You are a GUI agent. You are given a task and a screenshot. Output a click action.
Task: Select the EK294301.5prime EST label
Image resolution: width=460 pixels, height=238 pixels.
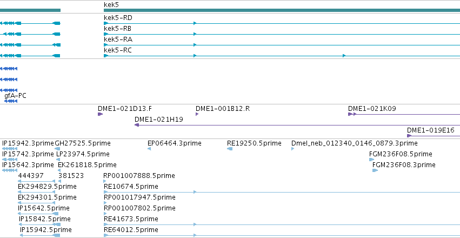pyautogui.click(x=47, y=197)
